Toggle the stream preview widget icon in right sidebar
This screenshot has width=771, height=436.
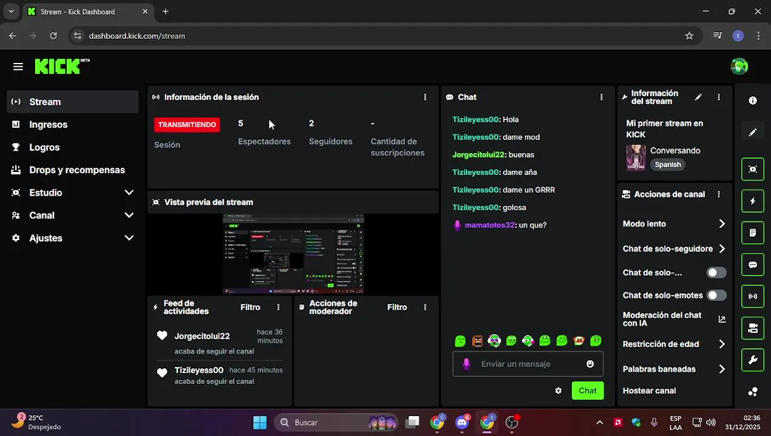[x=753, y=169]
